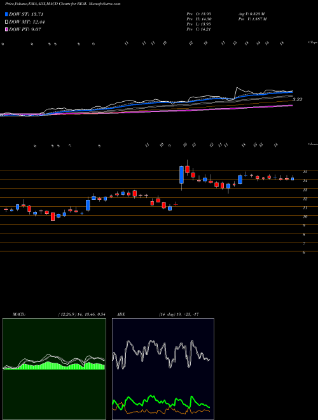Click the price axis label 15
This screenshot has width=318, height=420.
305,172
